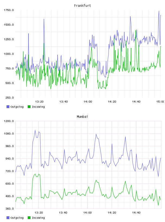The width and height of the screenshot is (165, 222).
Task: Select the Incoming label in Mumbai legend
Action: [x=38, y=218]
